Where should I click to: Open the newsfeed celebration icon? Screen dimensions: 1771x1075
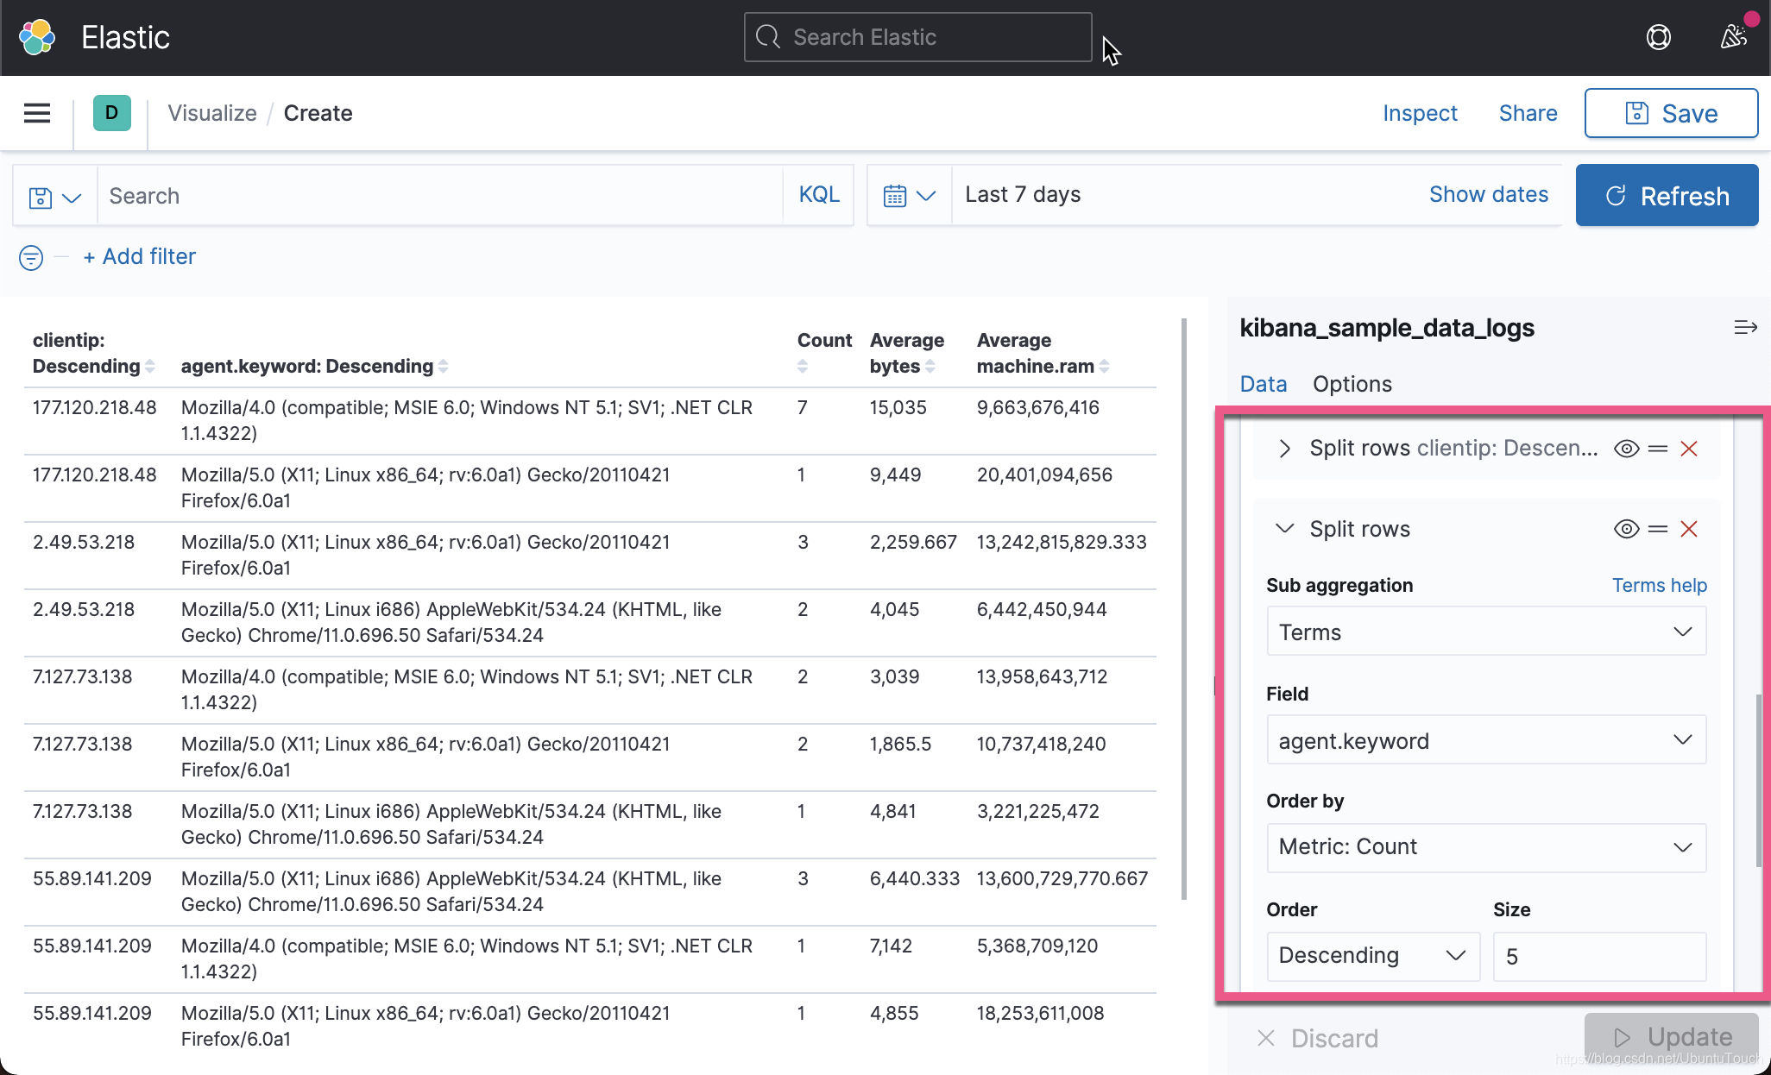1733,37
